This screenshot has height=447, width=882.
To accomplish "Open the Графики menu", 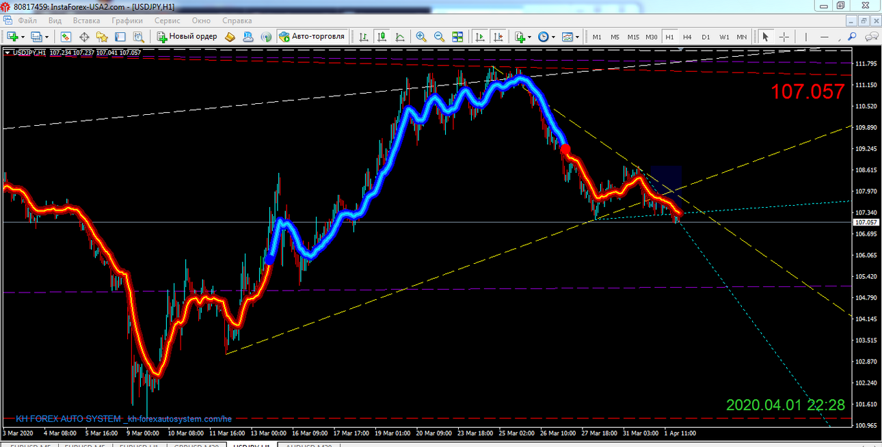I will [128, 21].
